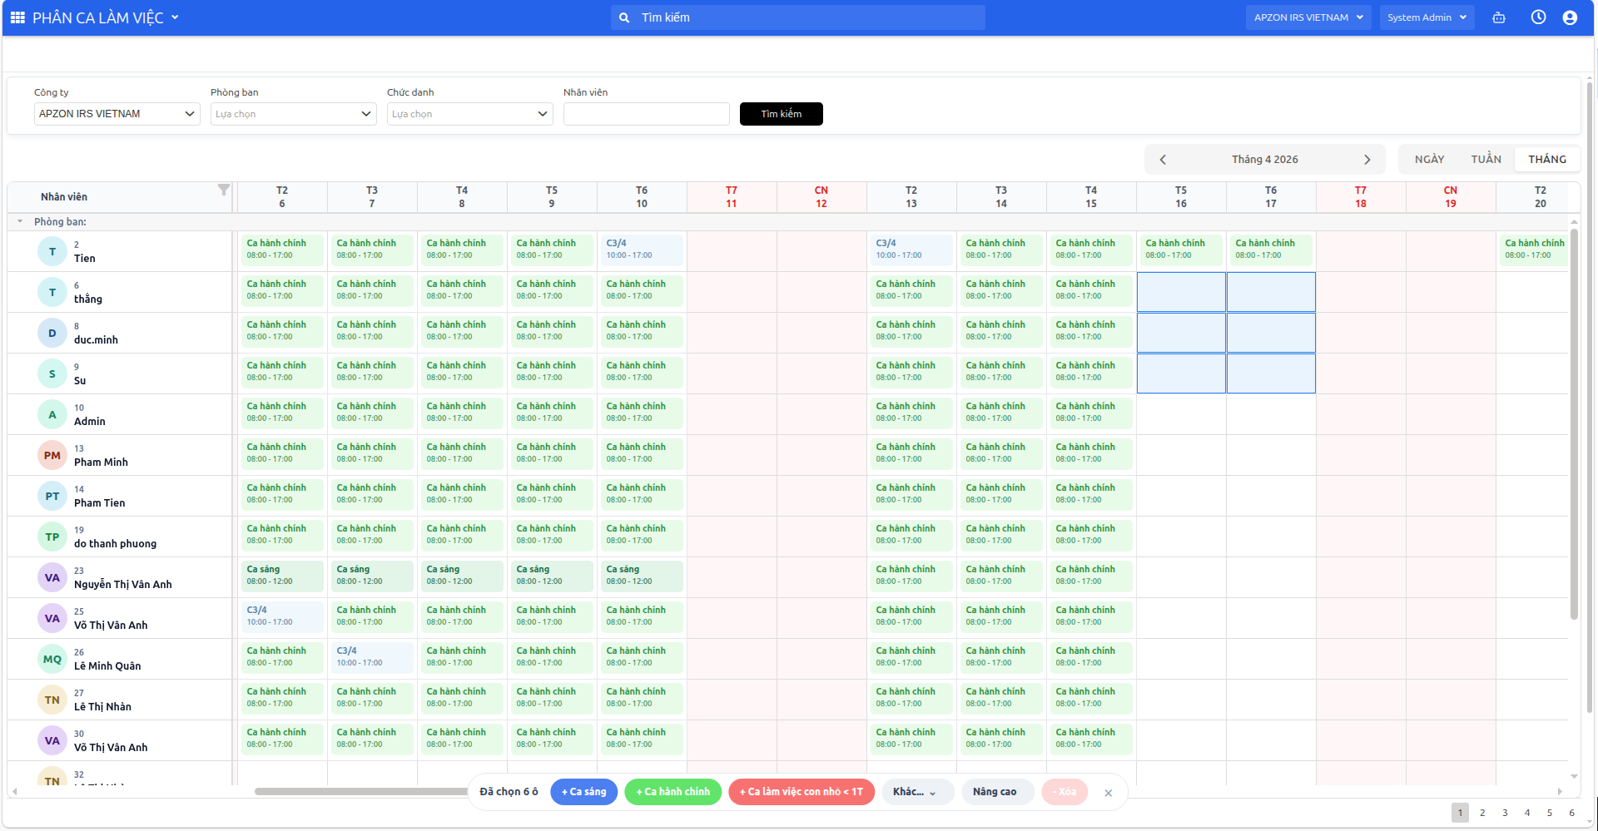The width and height of the screenshot is (1598, 831).
Task: Open the clock history icon
Action: 1538,17
